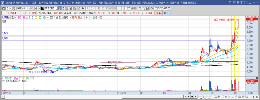260x100 pixels.
Task: Select the 30 interval button
Action: (107, 8)
